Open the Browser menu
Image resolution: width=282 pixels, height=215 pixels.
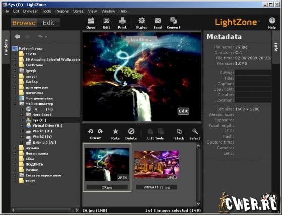coord(30,11)
